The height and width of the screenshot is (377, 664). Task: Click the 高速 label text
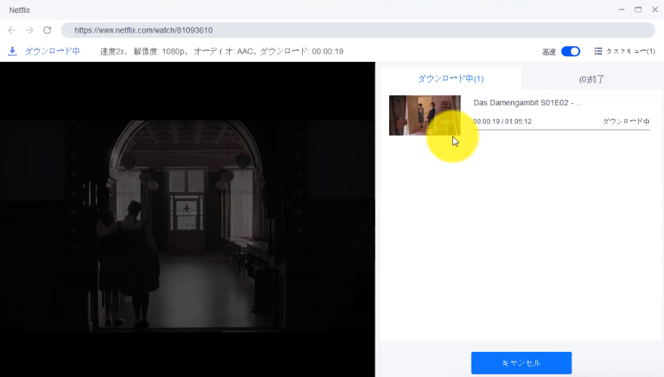549,52
